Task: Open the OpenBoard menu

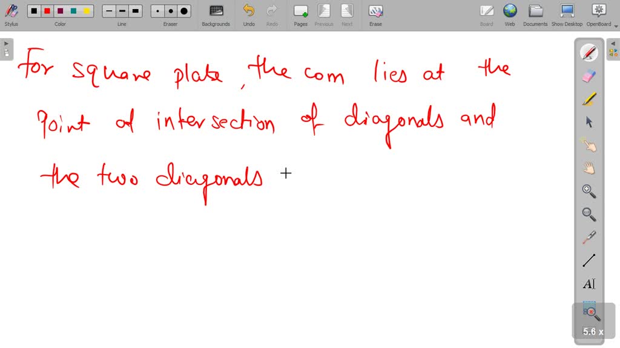Action: point(599,15)
